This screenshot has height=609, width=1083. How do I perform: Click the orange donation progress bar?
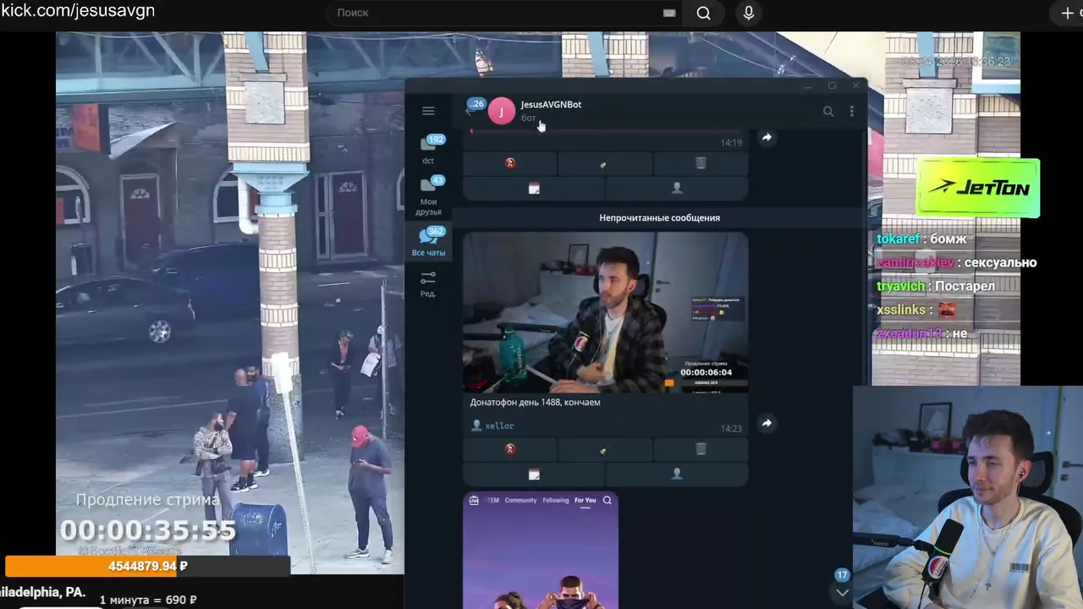coord(147,566)
